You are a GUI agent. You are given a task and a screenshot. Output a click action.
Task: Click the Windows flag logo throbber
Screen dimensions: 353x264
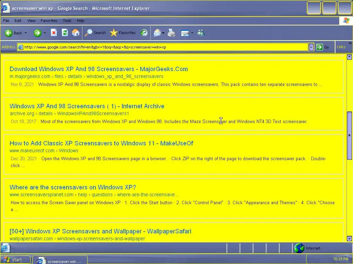click(346, 21)
